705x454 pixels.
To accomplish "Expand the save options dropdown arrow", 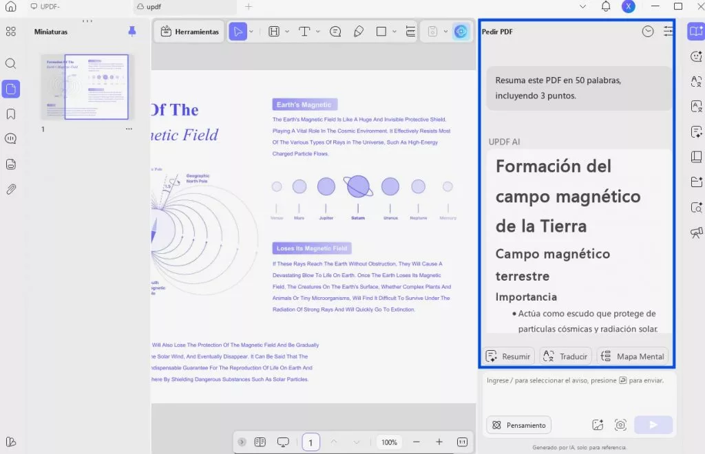I will 445,32.
